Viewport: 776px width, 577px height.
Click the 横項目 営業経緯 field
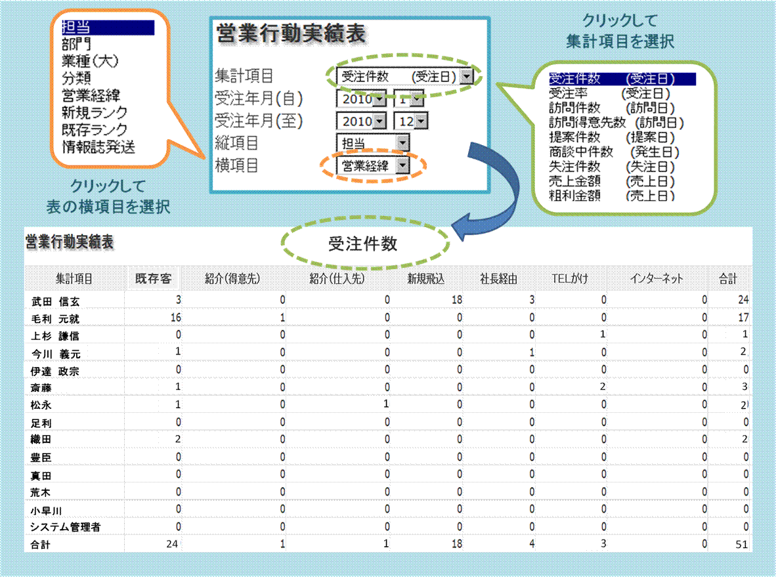tap(373, 166)
